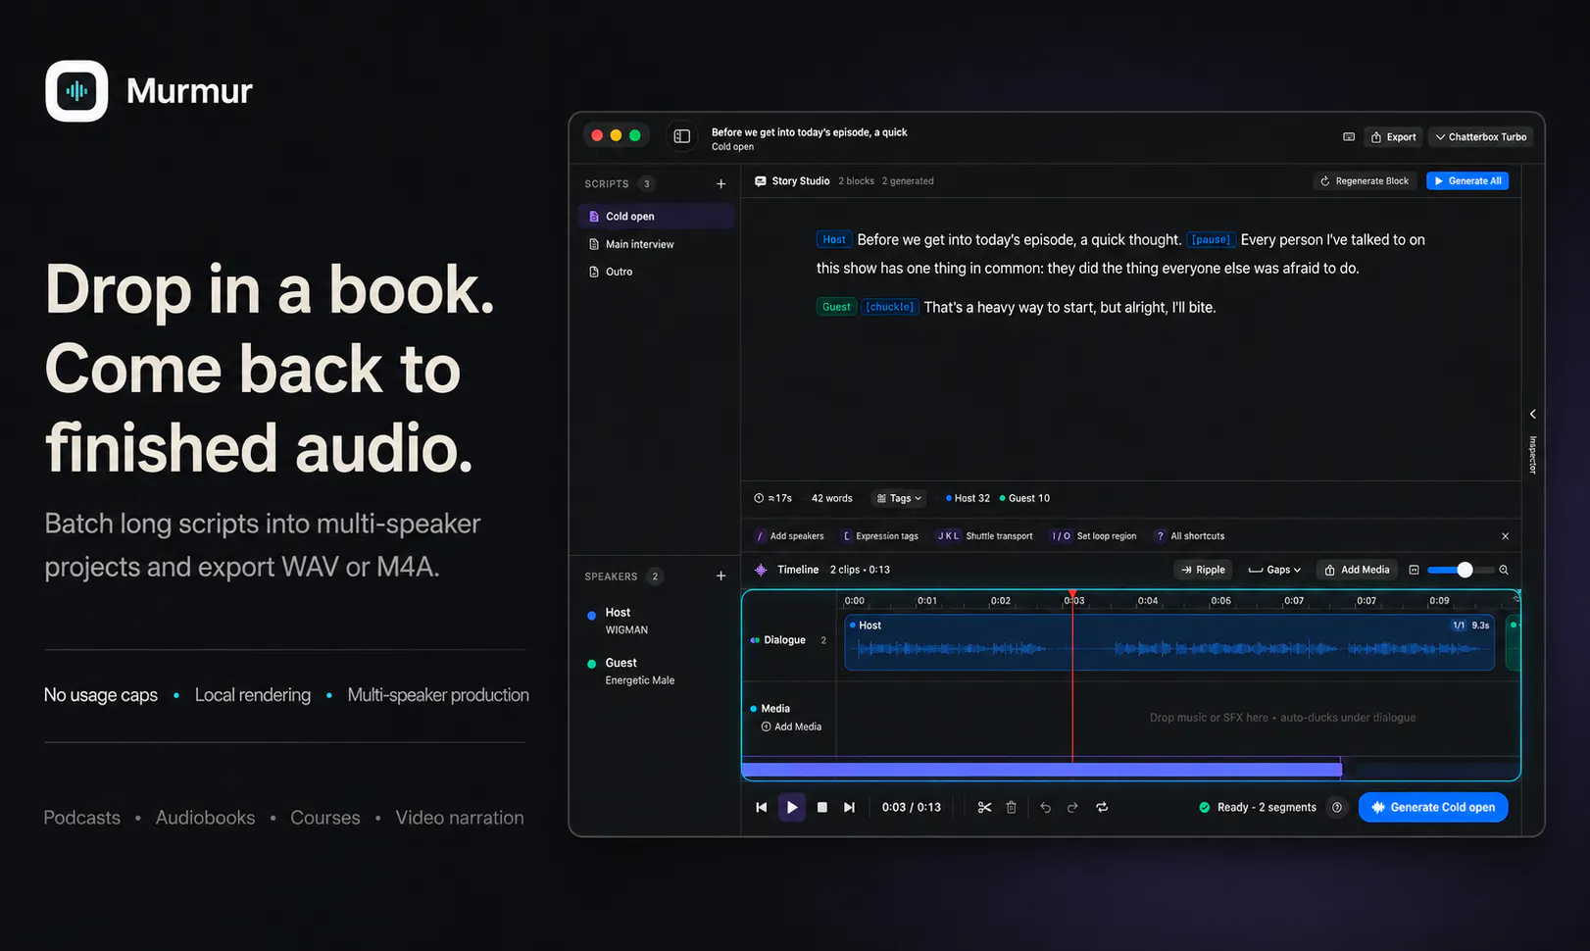Viewport: 1590px width, 951px height.
Task: Expand the Inspector panel chevron
Action: pyautogui.click(x=1533, y=414)
